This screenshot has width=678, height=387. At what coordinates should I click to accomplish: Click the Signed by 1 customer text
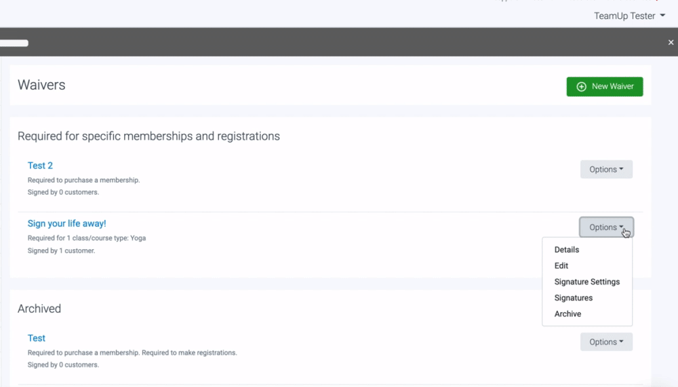click(x=61, y=251)
